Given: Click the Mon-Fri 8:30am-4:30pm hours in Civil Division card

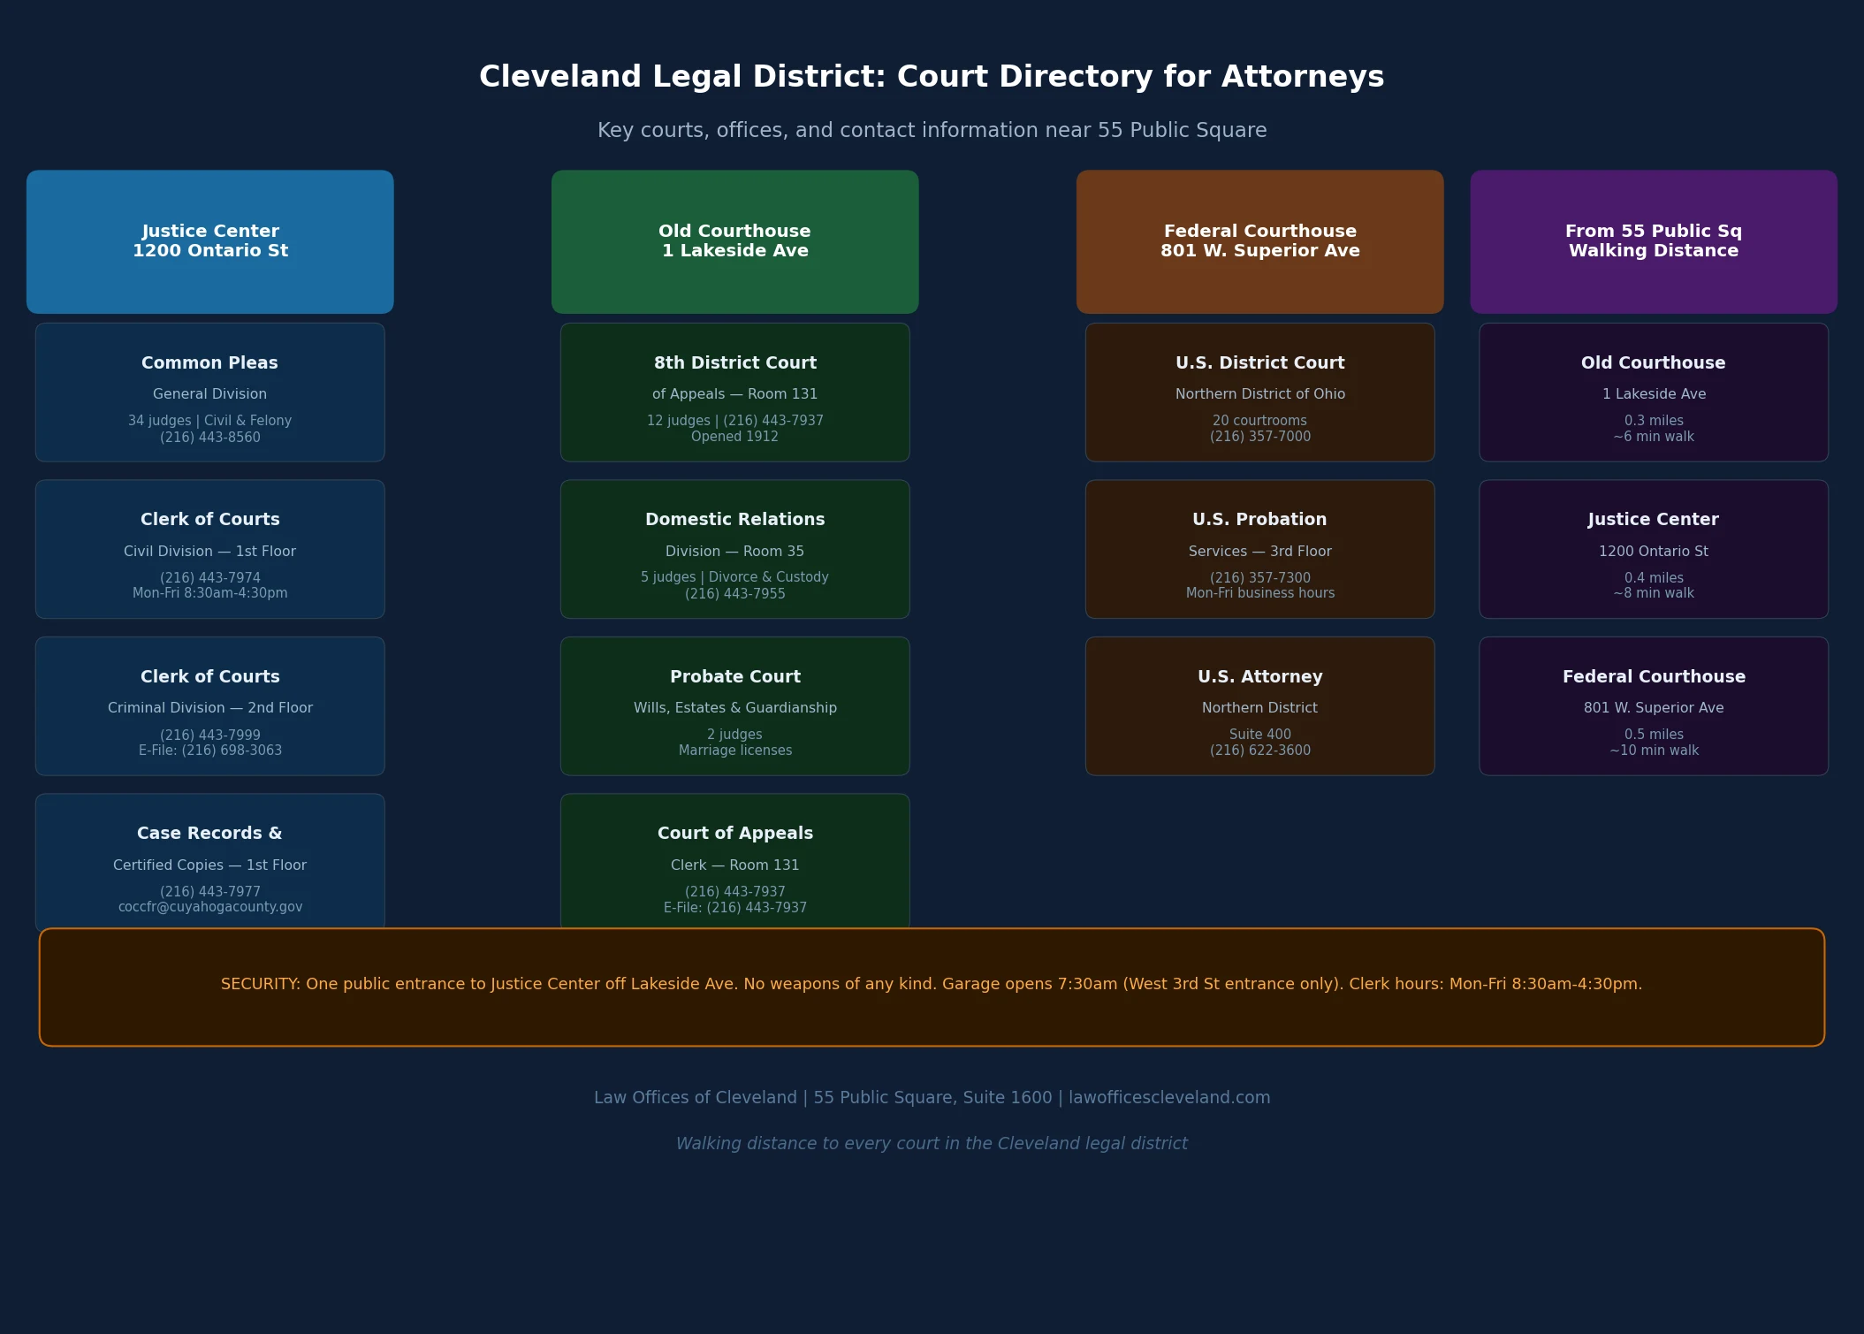Looking at the screenshot, I should tap(210, 593).
